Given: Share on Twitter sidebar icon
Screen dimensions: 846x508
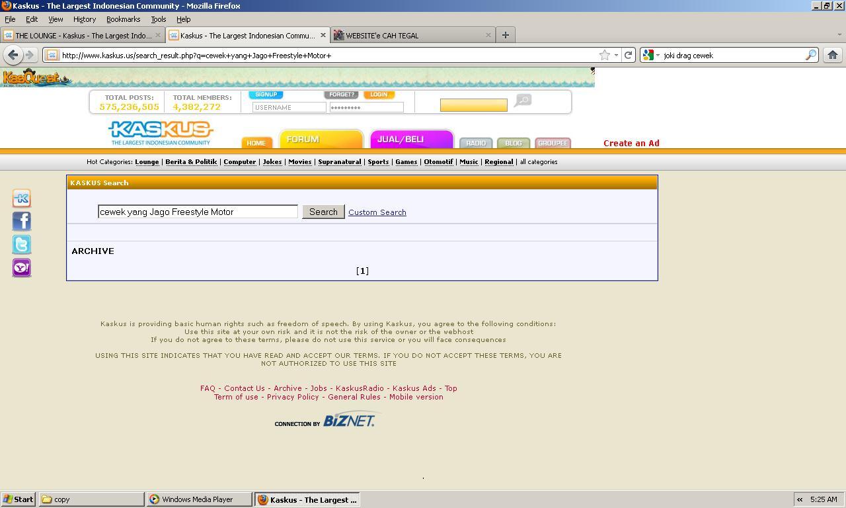Looking at the screenshot, I should [x=22, y=245].
